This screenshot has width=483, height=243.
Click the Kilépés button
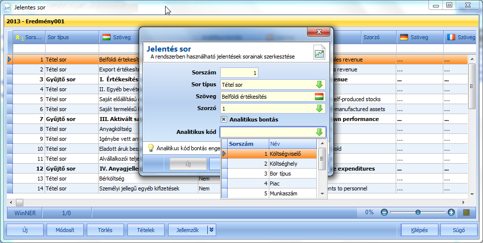point(419,230)
